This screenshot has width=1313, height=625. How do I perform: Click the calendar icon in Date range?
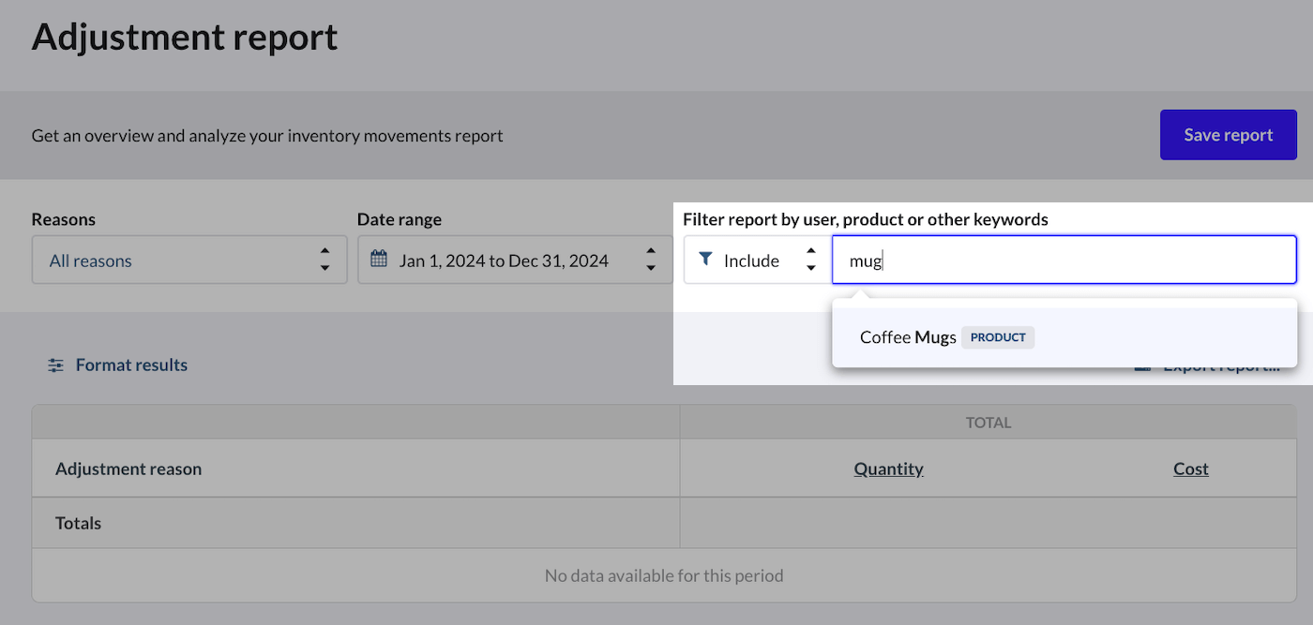pos(379,260)
